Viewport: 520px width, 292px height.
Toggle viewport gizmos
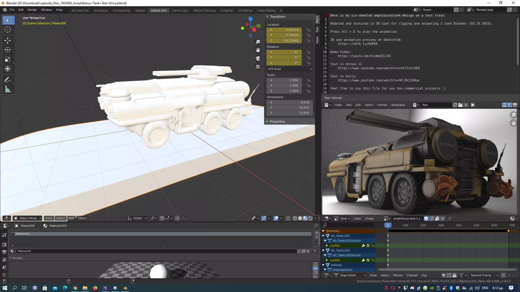point(264,218)
